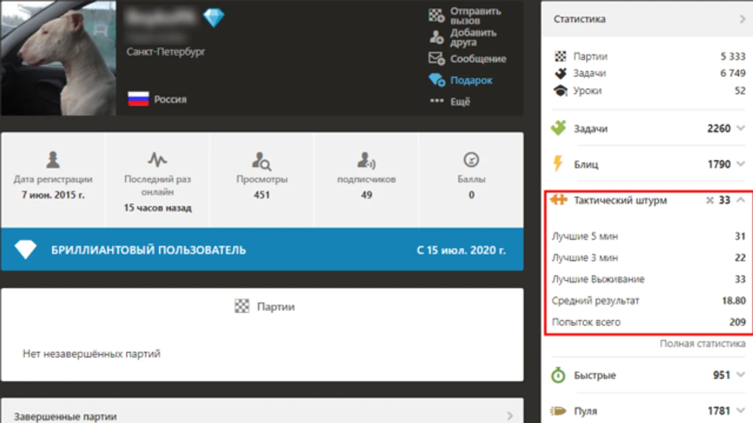
Task: Open Полная статистика link
Action: click(702, 343)
